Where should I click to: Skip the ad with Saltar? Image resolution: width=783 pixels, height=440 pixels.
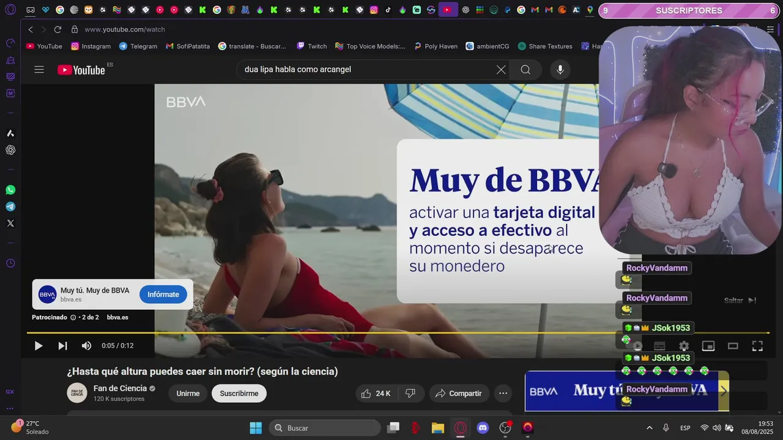(x=740, y=300)
